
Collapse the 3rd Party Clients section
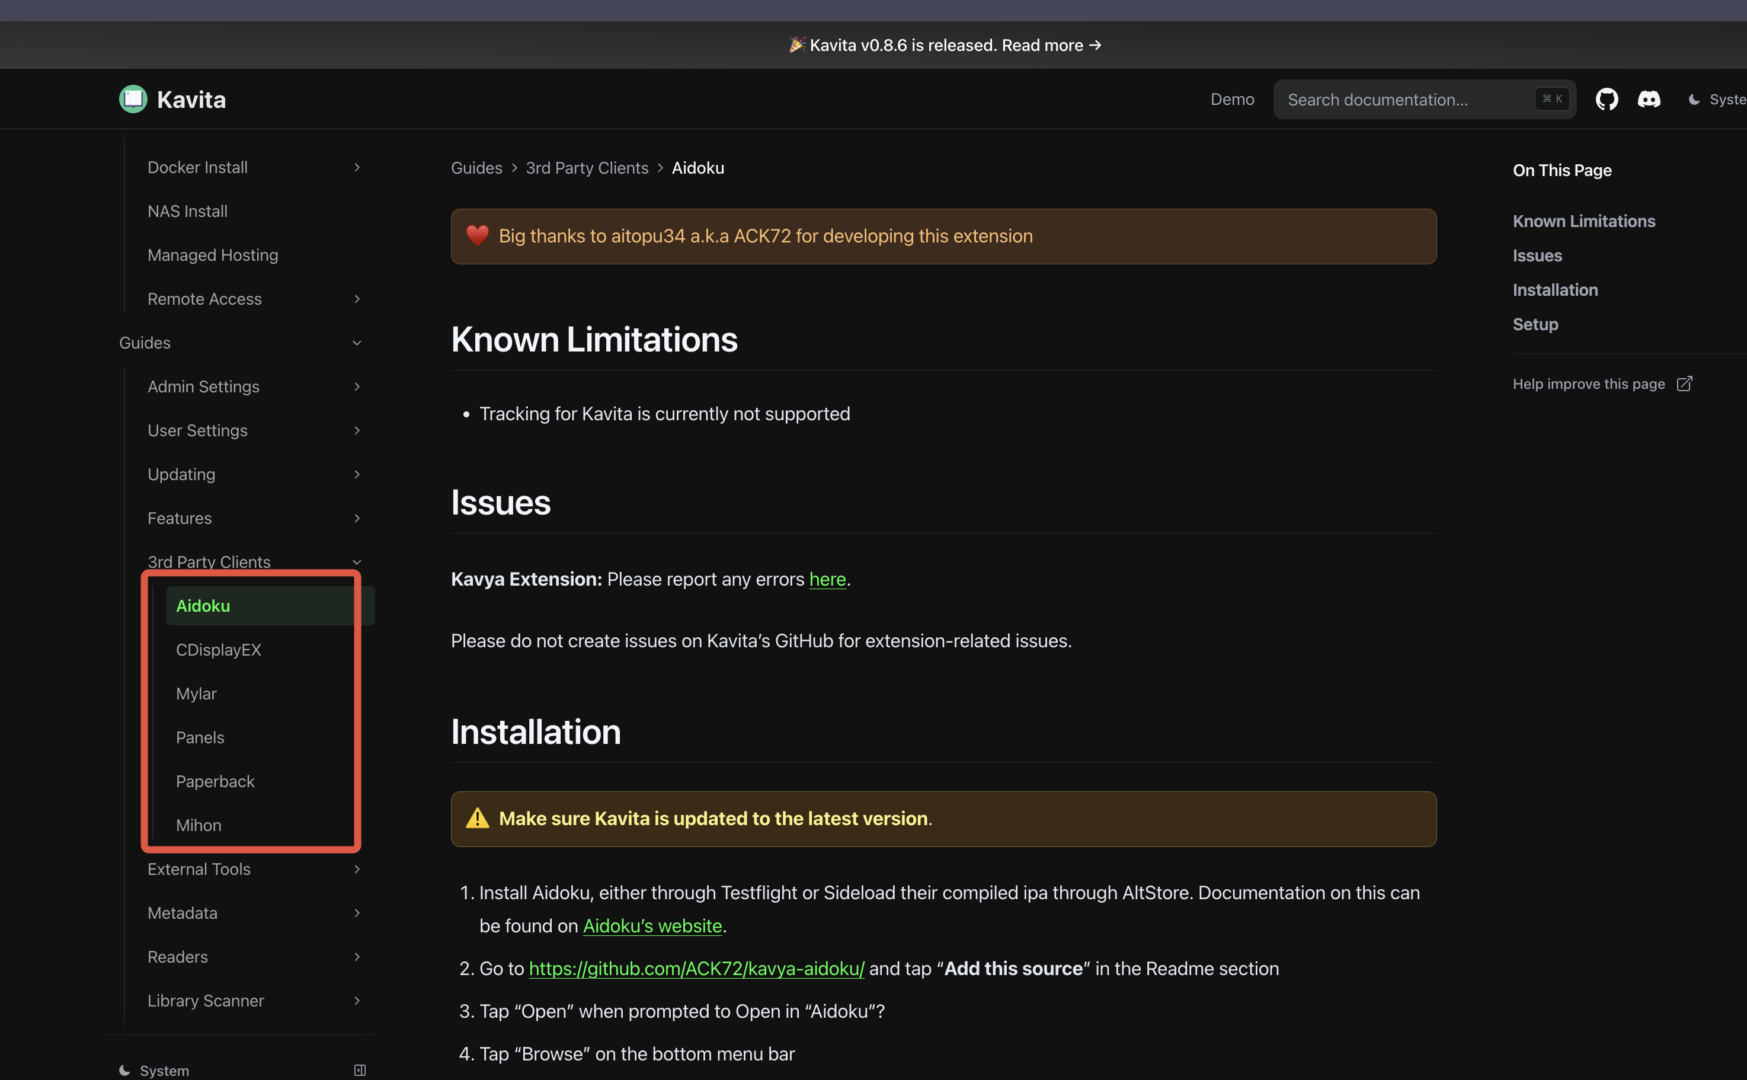pos(357,561)
